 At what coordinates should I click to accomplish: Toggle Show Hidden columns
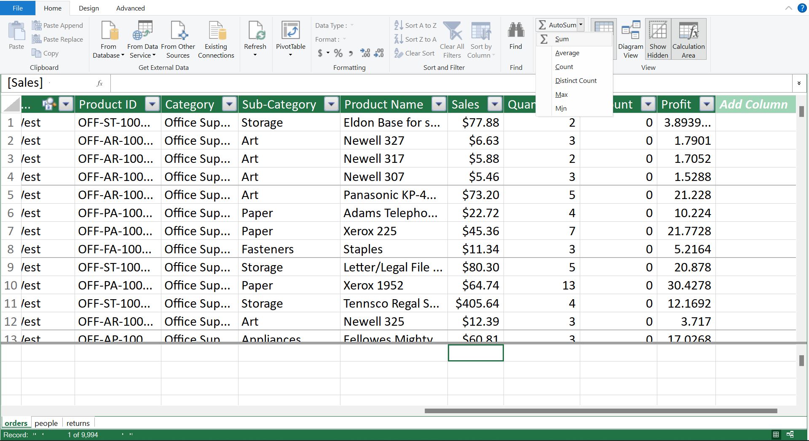coord(657,32)
